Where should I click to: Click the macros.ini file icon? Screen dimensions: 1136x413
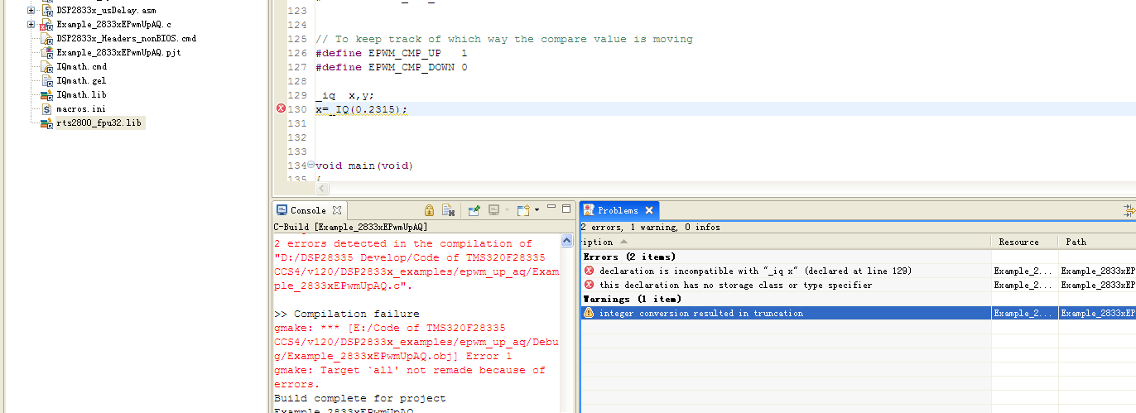coord(47,109)
